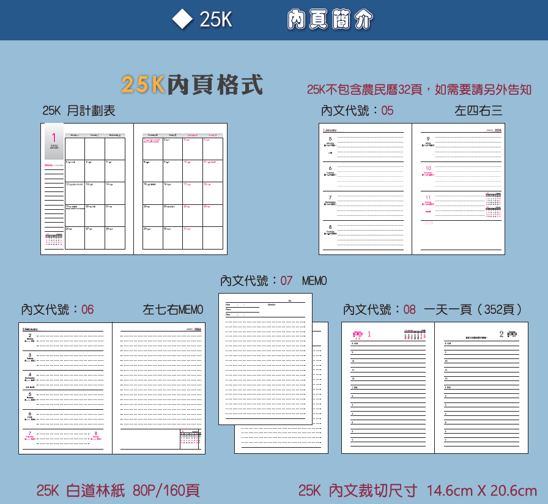Click the 25K 月計劃表 label

[x=79, y=111]
